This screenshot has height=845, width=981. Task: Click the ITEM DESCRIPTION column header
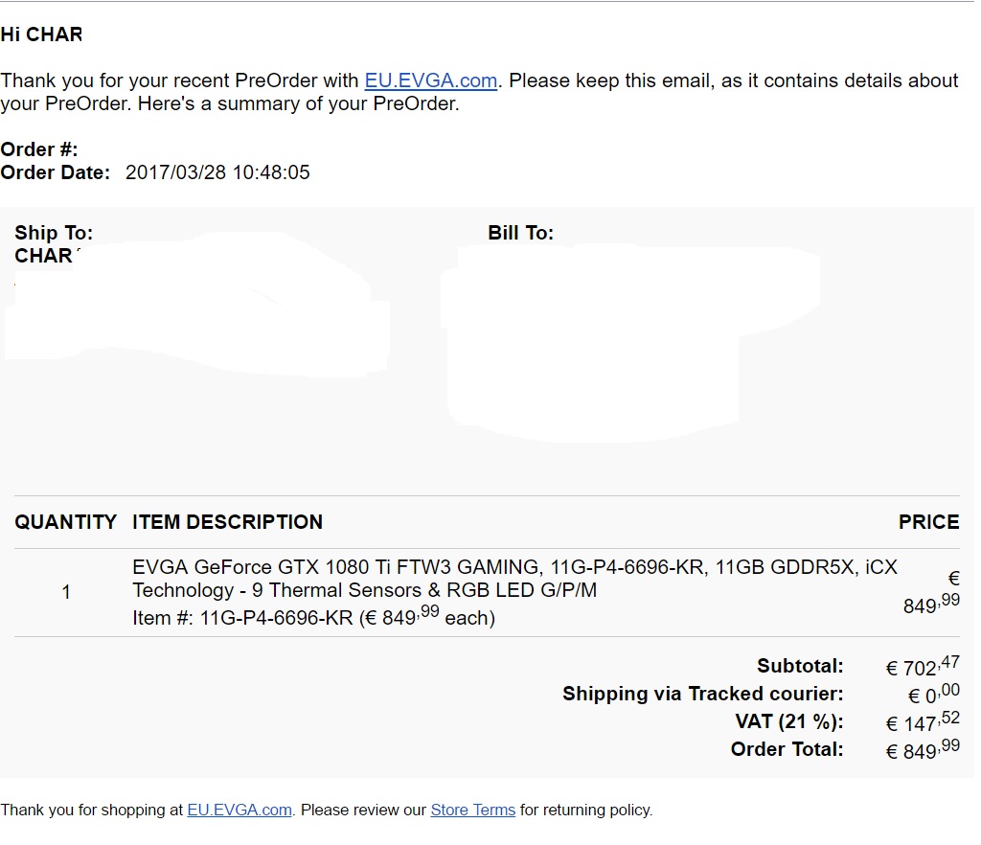point(227,522)
